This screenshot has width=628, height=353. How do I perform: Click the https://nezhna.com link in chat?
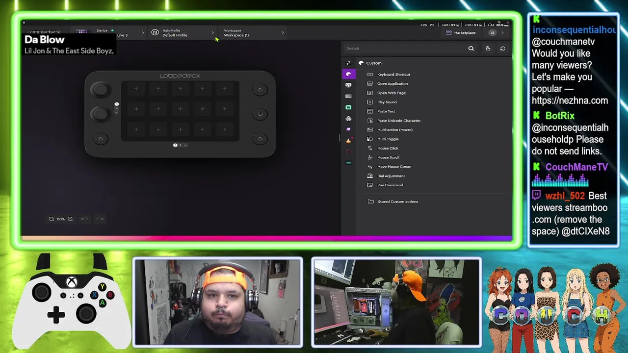click(x=570, y=101)
